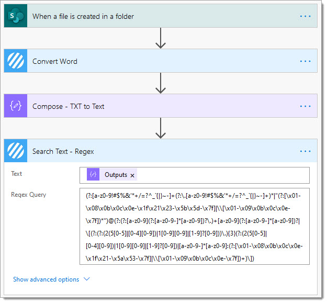Expand the Convert Word step header
Screen dimensions: 327x303
point(161,61)
